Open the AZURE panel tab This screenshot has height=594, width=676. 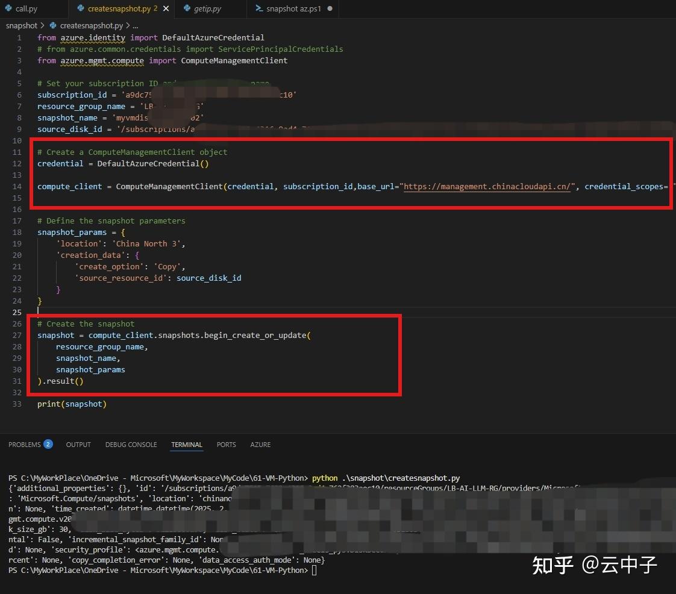[x=260, y=445]
